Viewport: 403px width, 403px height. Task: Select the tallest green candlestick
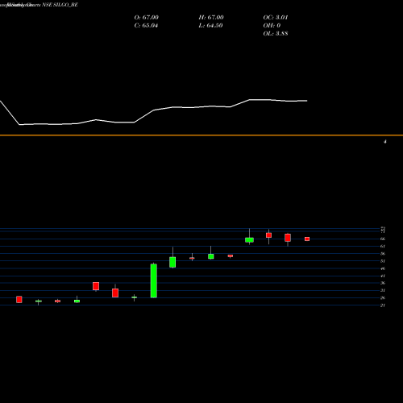pyautogui.click(x=154, y=280)
